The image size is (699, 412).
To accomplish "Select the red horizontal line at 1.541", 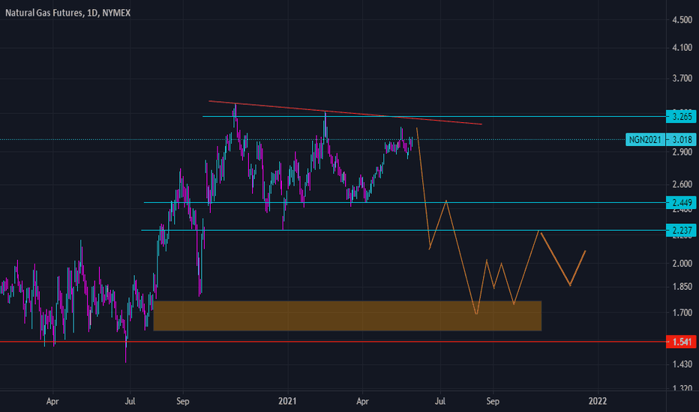I will click(332, 342).
